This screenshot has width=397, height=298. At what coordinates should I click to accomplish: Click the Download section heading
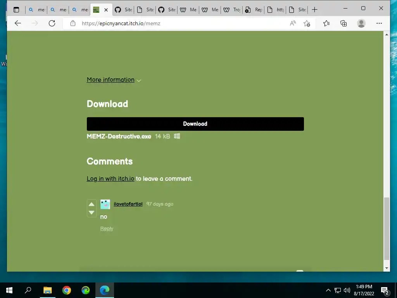point(107,104)
